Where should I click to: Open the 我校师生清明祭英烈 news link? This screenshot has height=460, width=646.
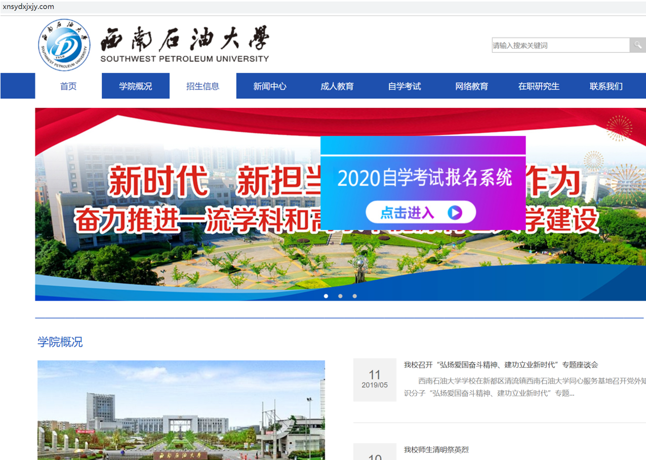click(x=436, y=449)
